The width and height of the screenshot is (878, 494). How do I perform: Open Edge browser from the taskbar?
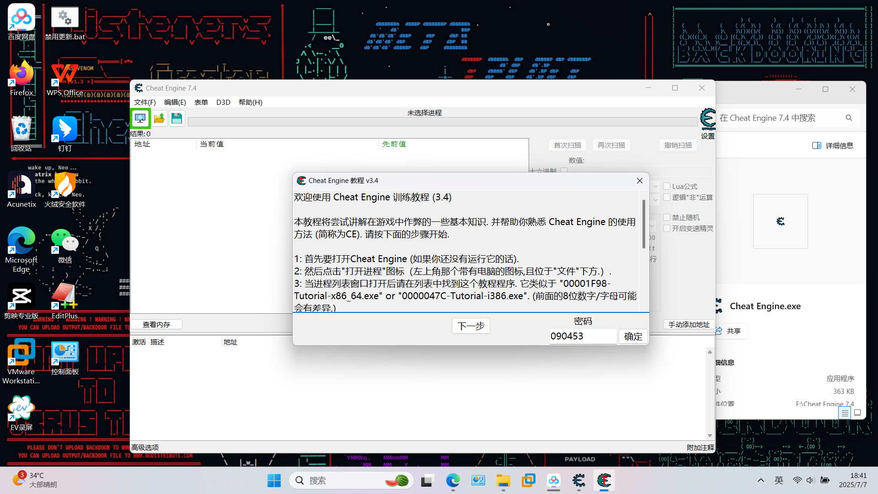[453, 481]
